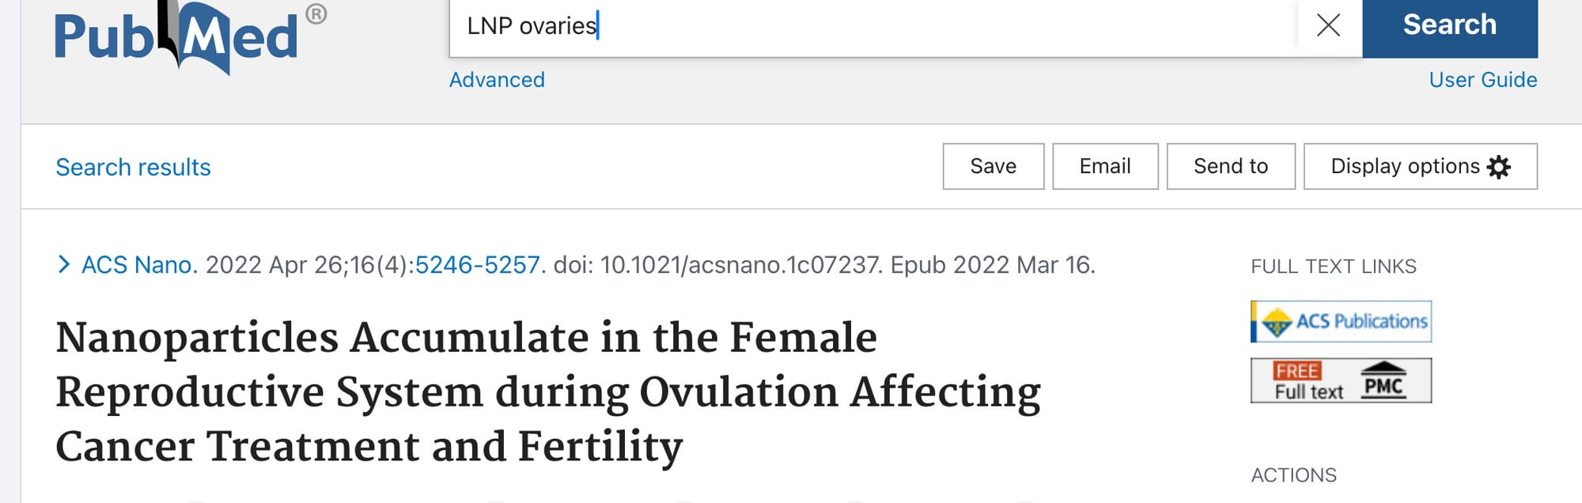Screen dimensions: 1582x503
Task: Click the Search button
Action: click(1450, 25)
